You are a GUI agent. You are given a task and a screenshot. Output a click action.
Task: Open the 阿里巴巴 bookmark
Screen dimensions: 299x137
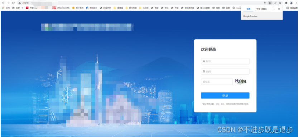coord(105,8)
